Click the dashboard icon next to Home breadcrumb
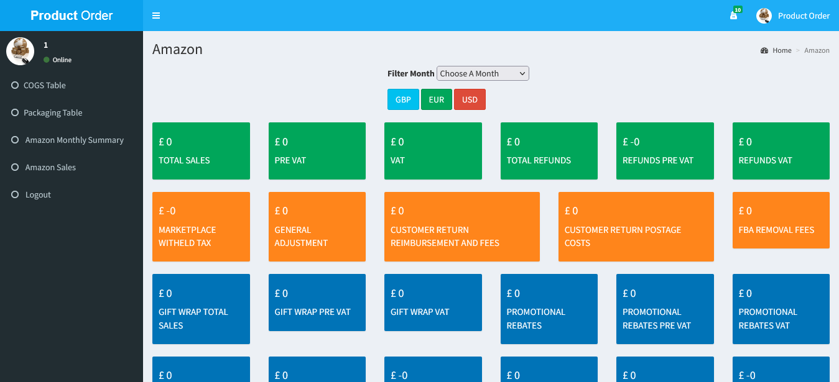The height and width of the screenshot is (382, 839). pyautogui.click(x=764, y=50)
